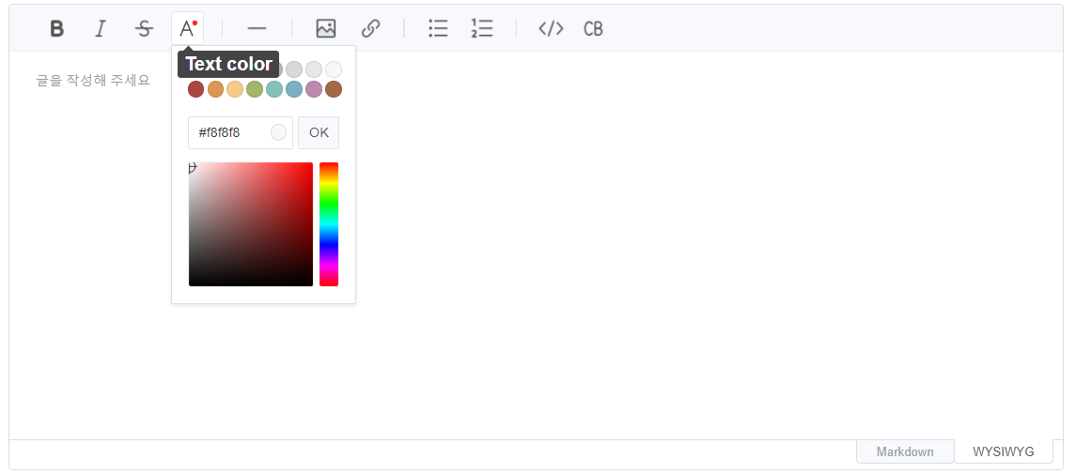This screenshot has width=1076, height=474.
Task: Click the rainbow hue slider bar
Action: pyautogui.click(x=329, y=224)
